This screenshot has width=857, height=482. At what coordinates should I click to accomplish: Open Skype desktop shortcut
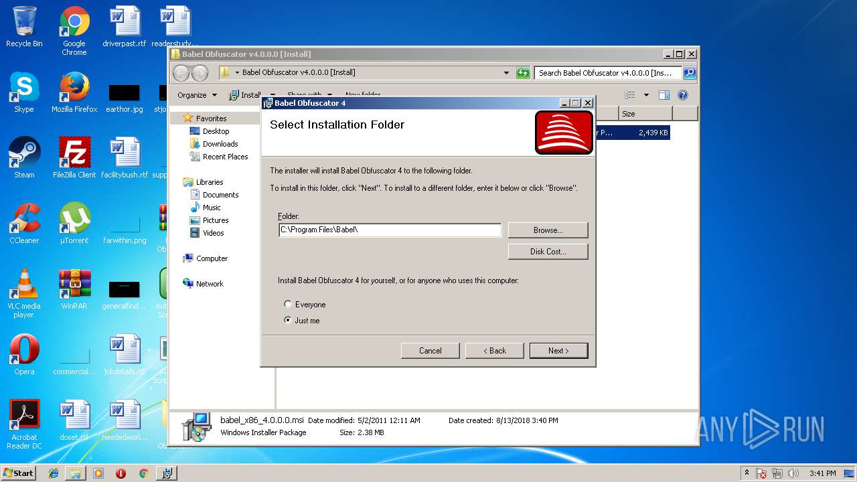click(x=24, y=93)
